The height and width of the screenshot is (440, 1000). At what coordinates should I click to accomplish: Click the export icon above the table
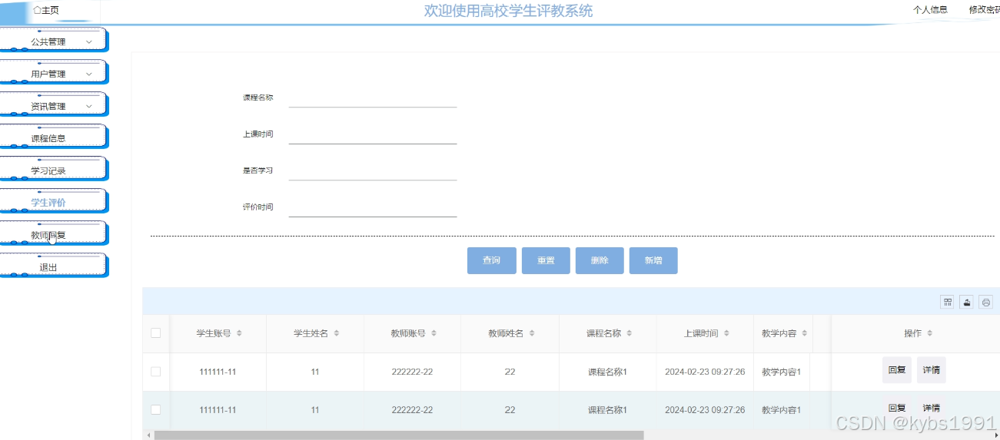click(x=967, y=302)
